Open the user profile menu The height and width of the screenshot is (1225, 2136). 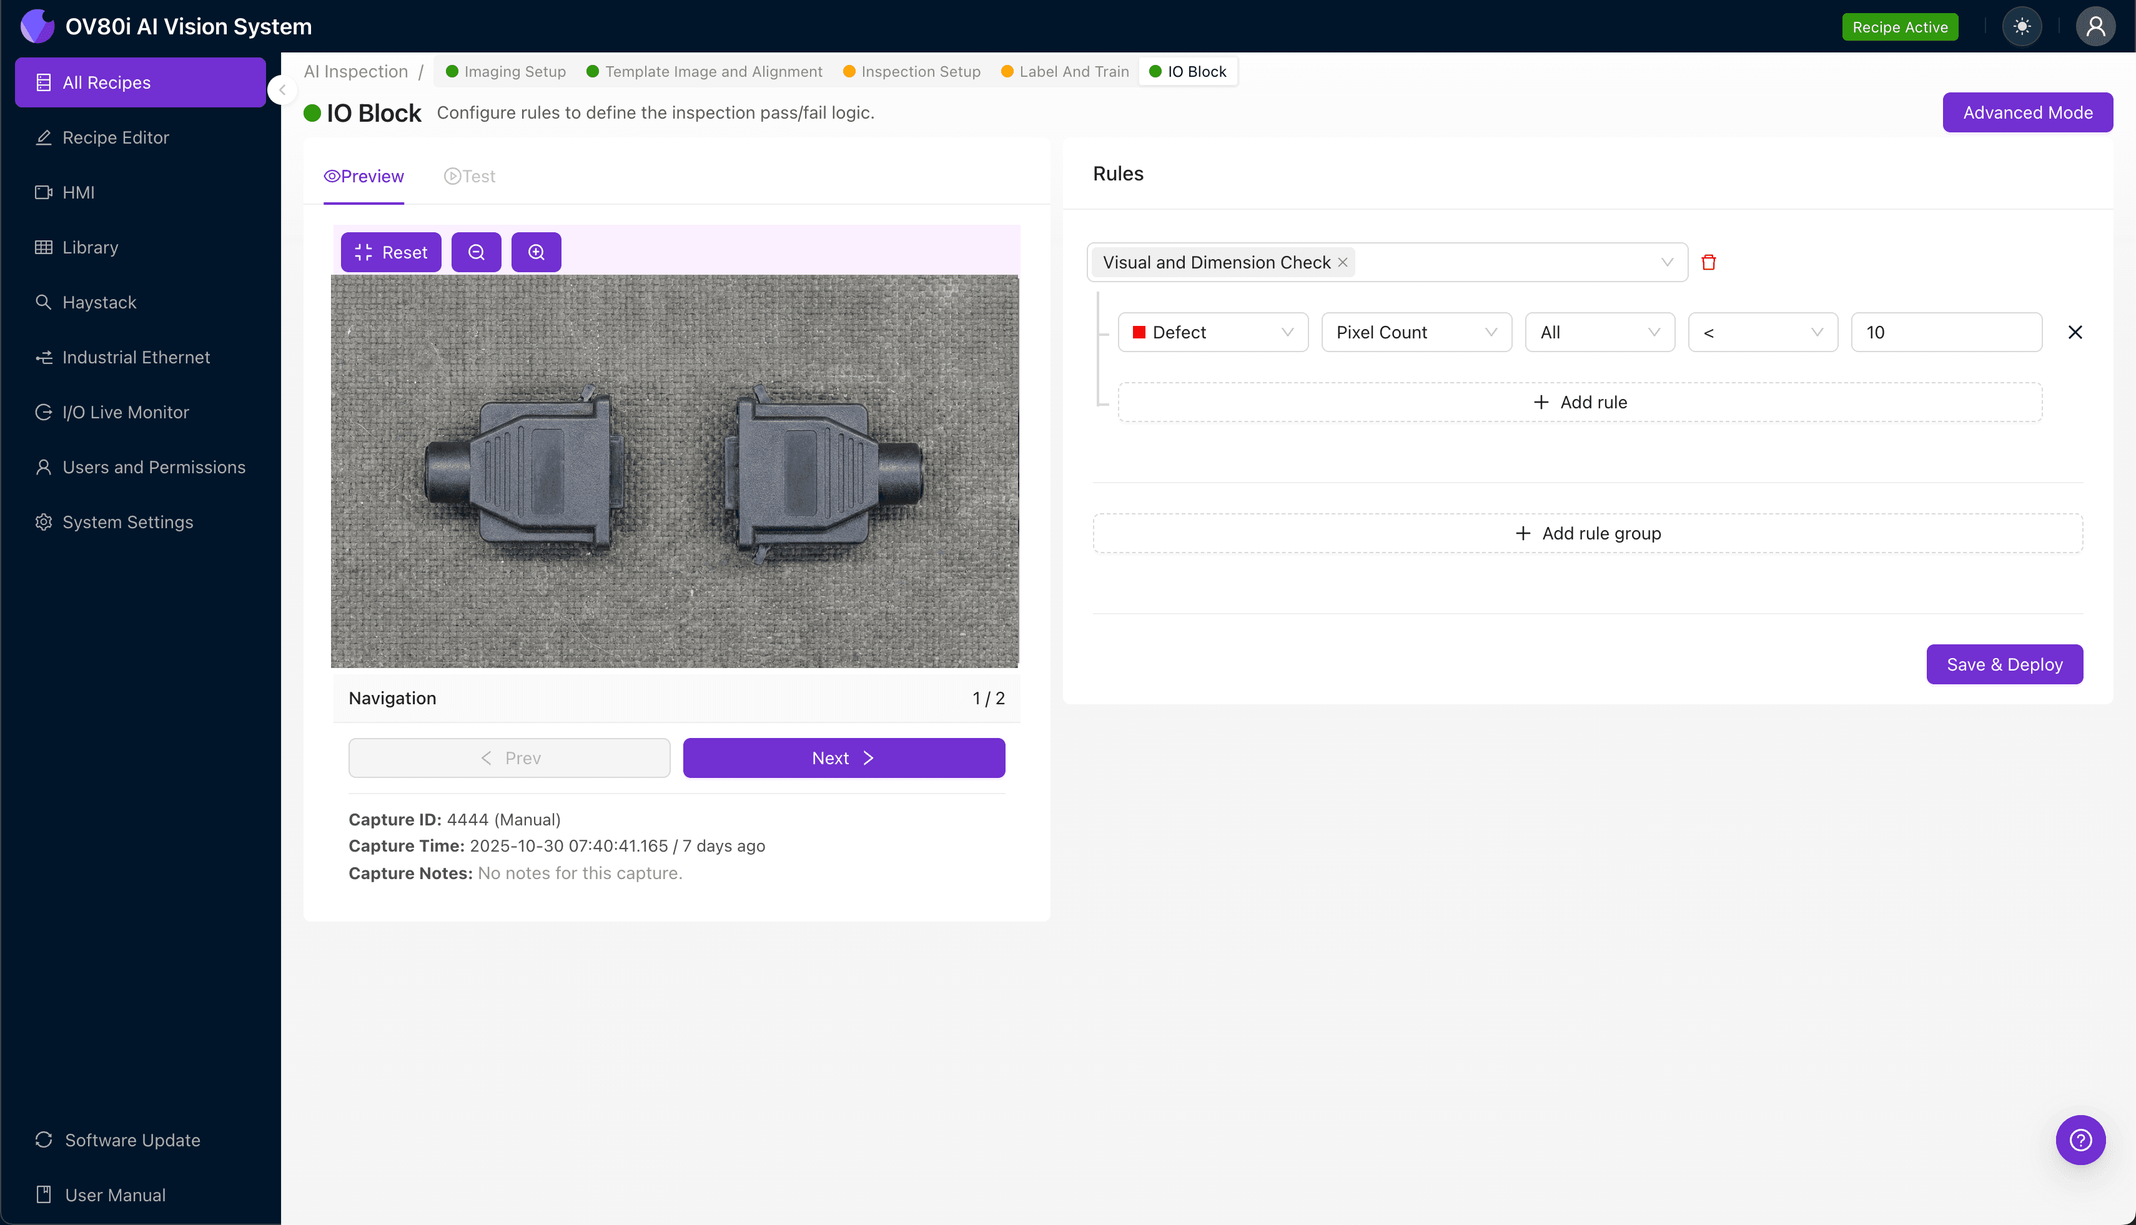pyautogui.click(x=2095, y=26)
